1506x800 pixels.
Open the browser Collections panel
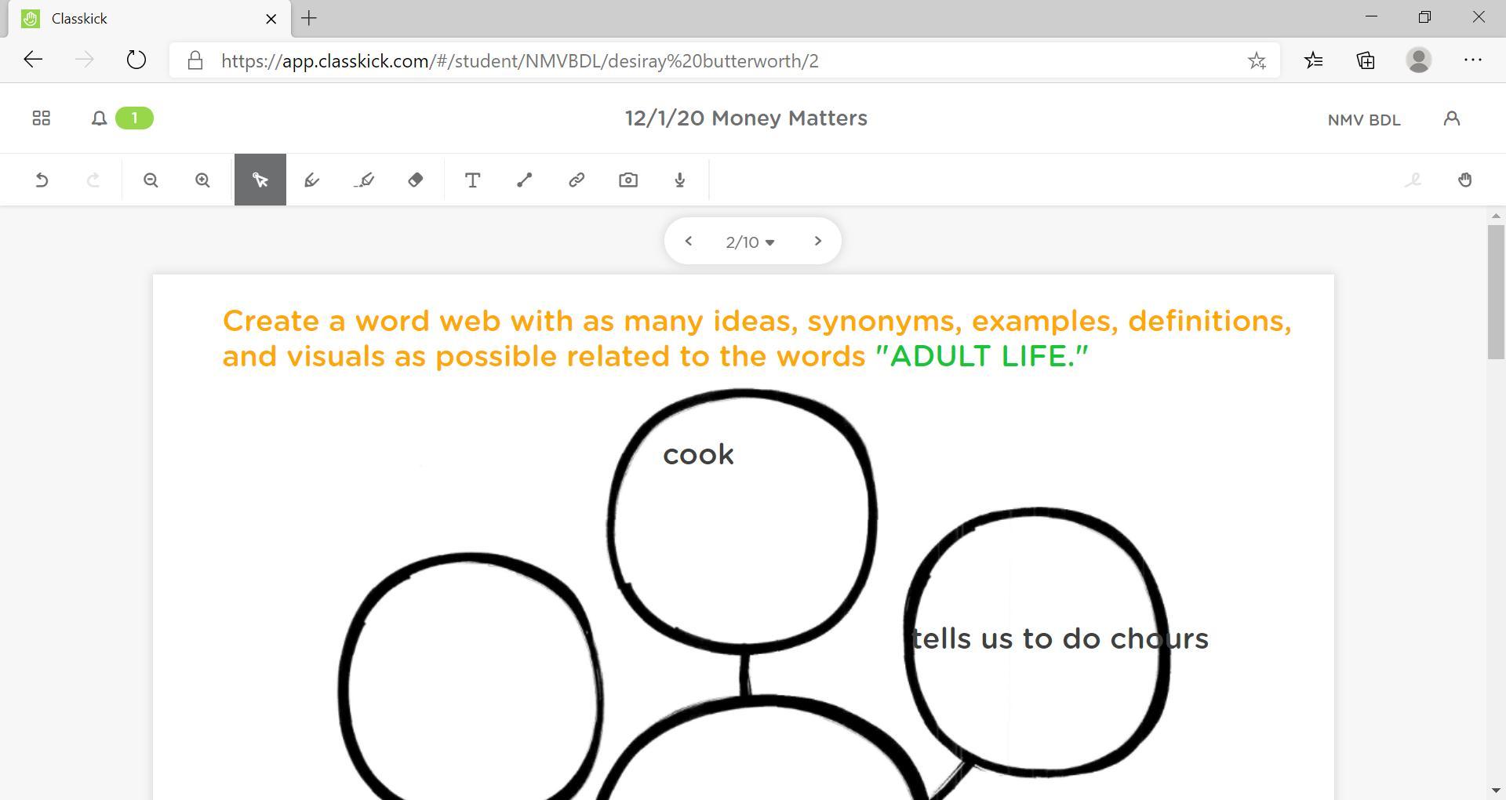pos(1366,60)
